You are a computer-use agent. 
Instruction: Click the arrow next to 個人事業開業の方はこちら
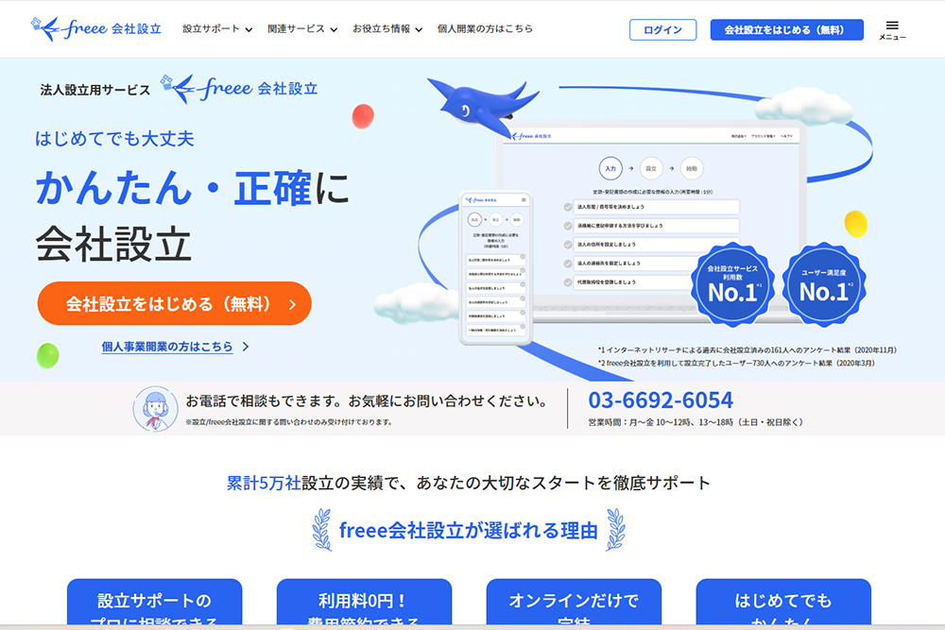click(x=246, y=347)
